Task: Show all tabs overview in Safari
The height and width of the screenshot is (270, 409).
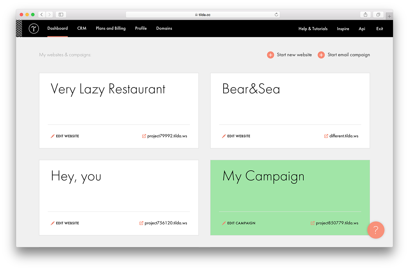Action: (378, 14)
